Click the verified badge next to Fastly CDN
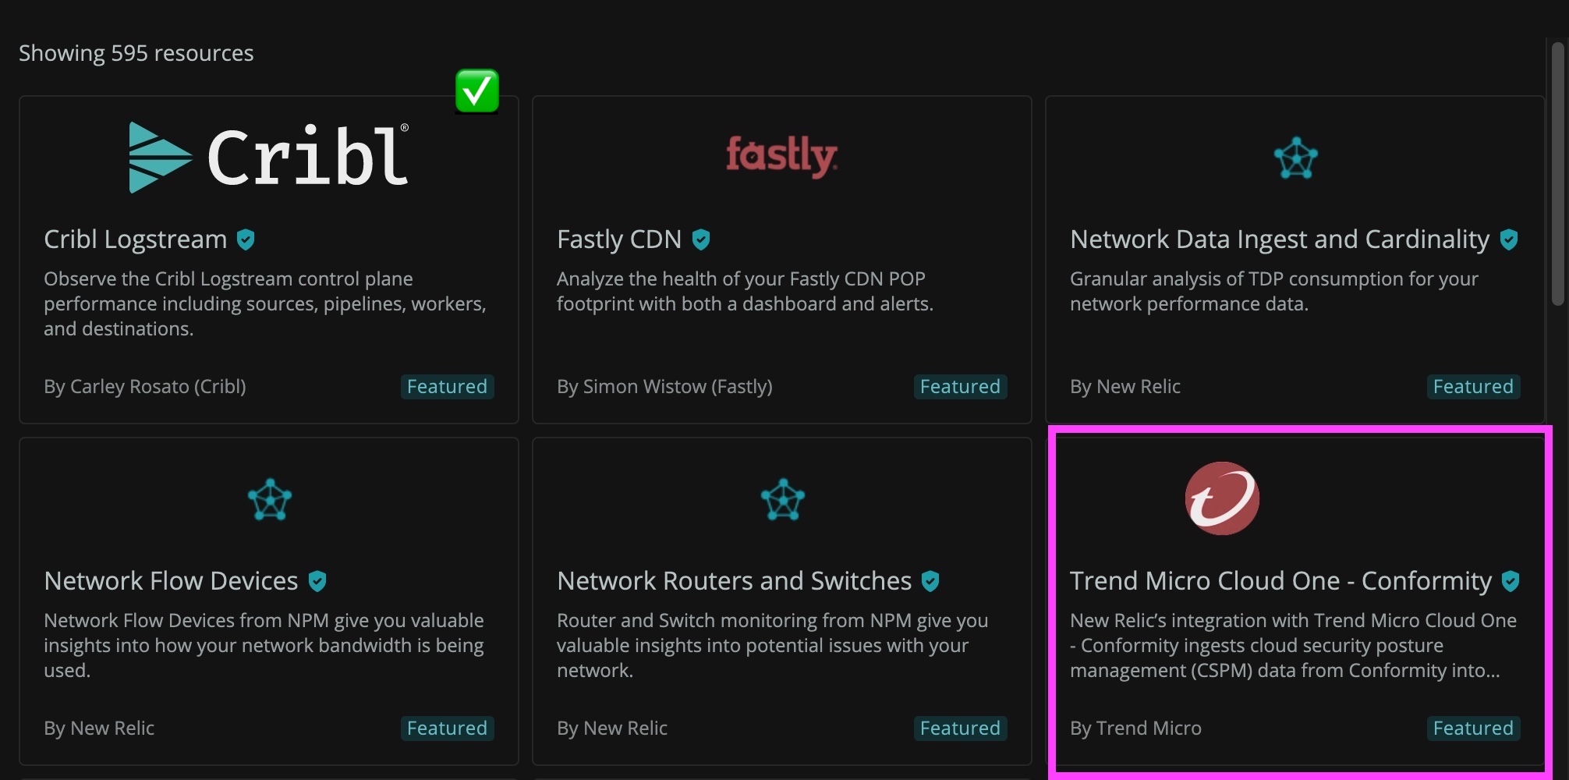Viewport: 1569px width, 780px height. (701, 239)
